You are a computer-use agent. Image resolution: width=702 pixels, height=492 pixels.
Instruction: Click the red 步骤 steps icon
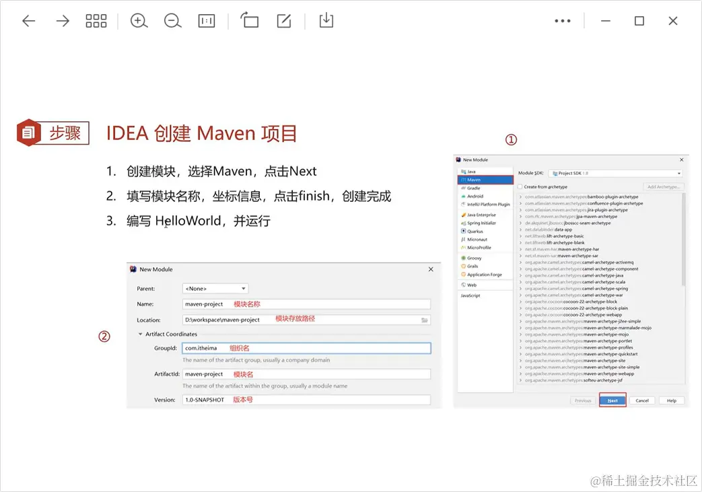[29, 133]
